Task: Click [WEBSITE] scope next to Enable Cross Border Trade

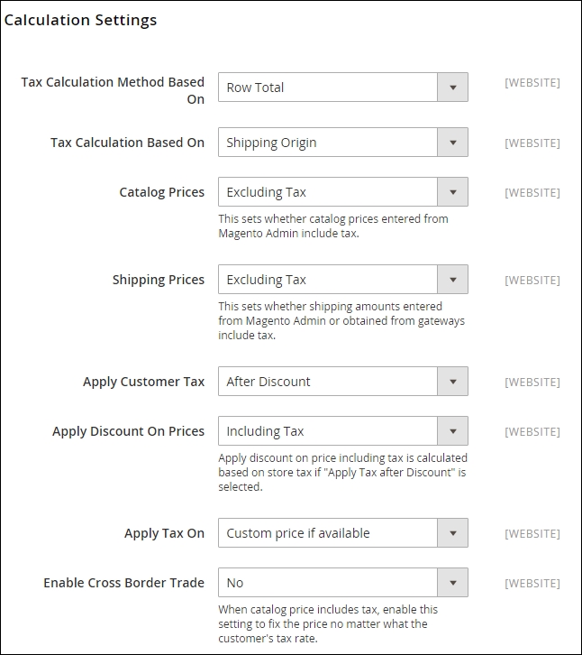Action: (532, 583)
